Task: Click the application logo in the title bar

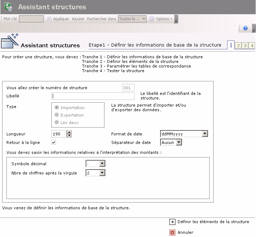Action: point(8,7)
